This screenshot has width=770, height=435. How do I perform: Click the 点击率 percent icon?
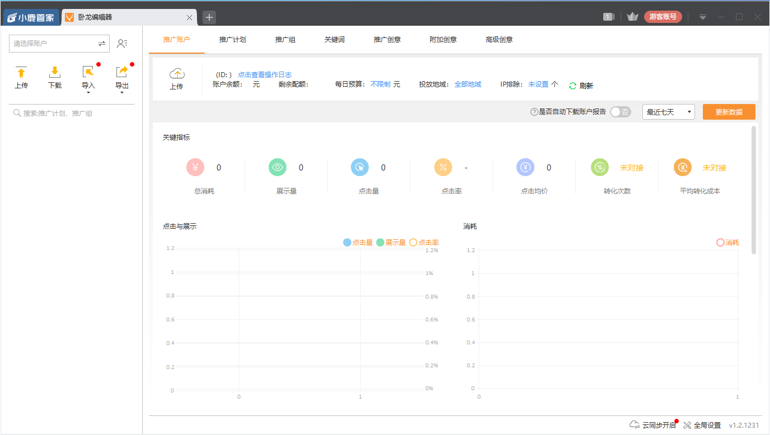[443, 167]
